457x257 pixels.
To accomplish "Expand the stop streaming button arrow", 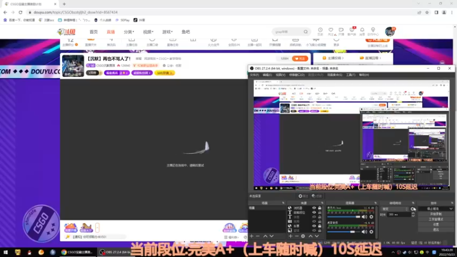I will [x=451, y=208].
